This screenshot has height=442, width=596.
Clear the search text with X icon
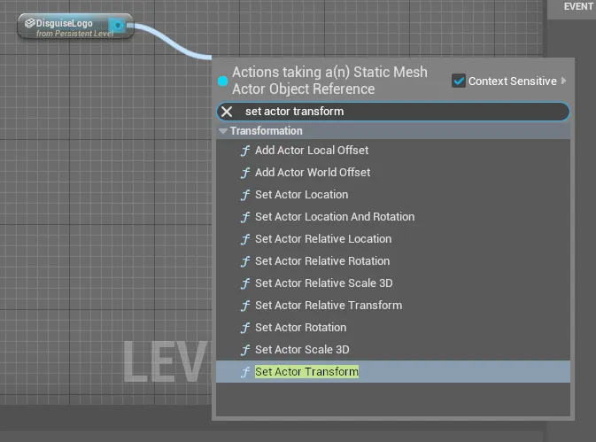point(227,112)
